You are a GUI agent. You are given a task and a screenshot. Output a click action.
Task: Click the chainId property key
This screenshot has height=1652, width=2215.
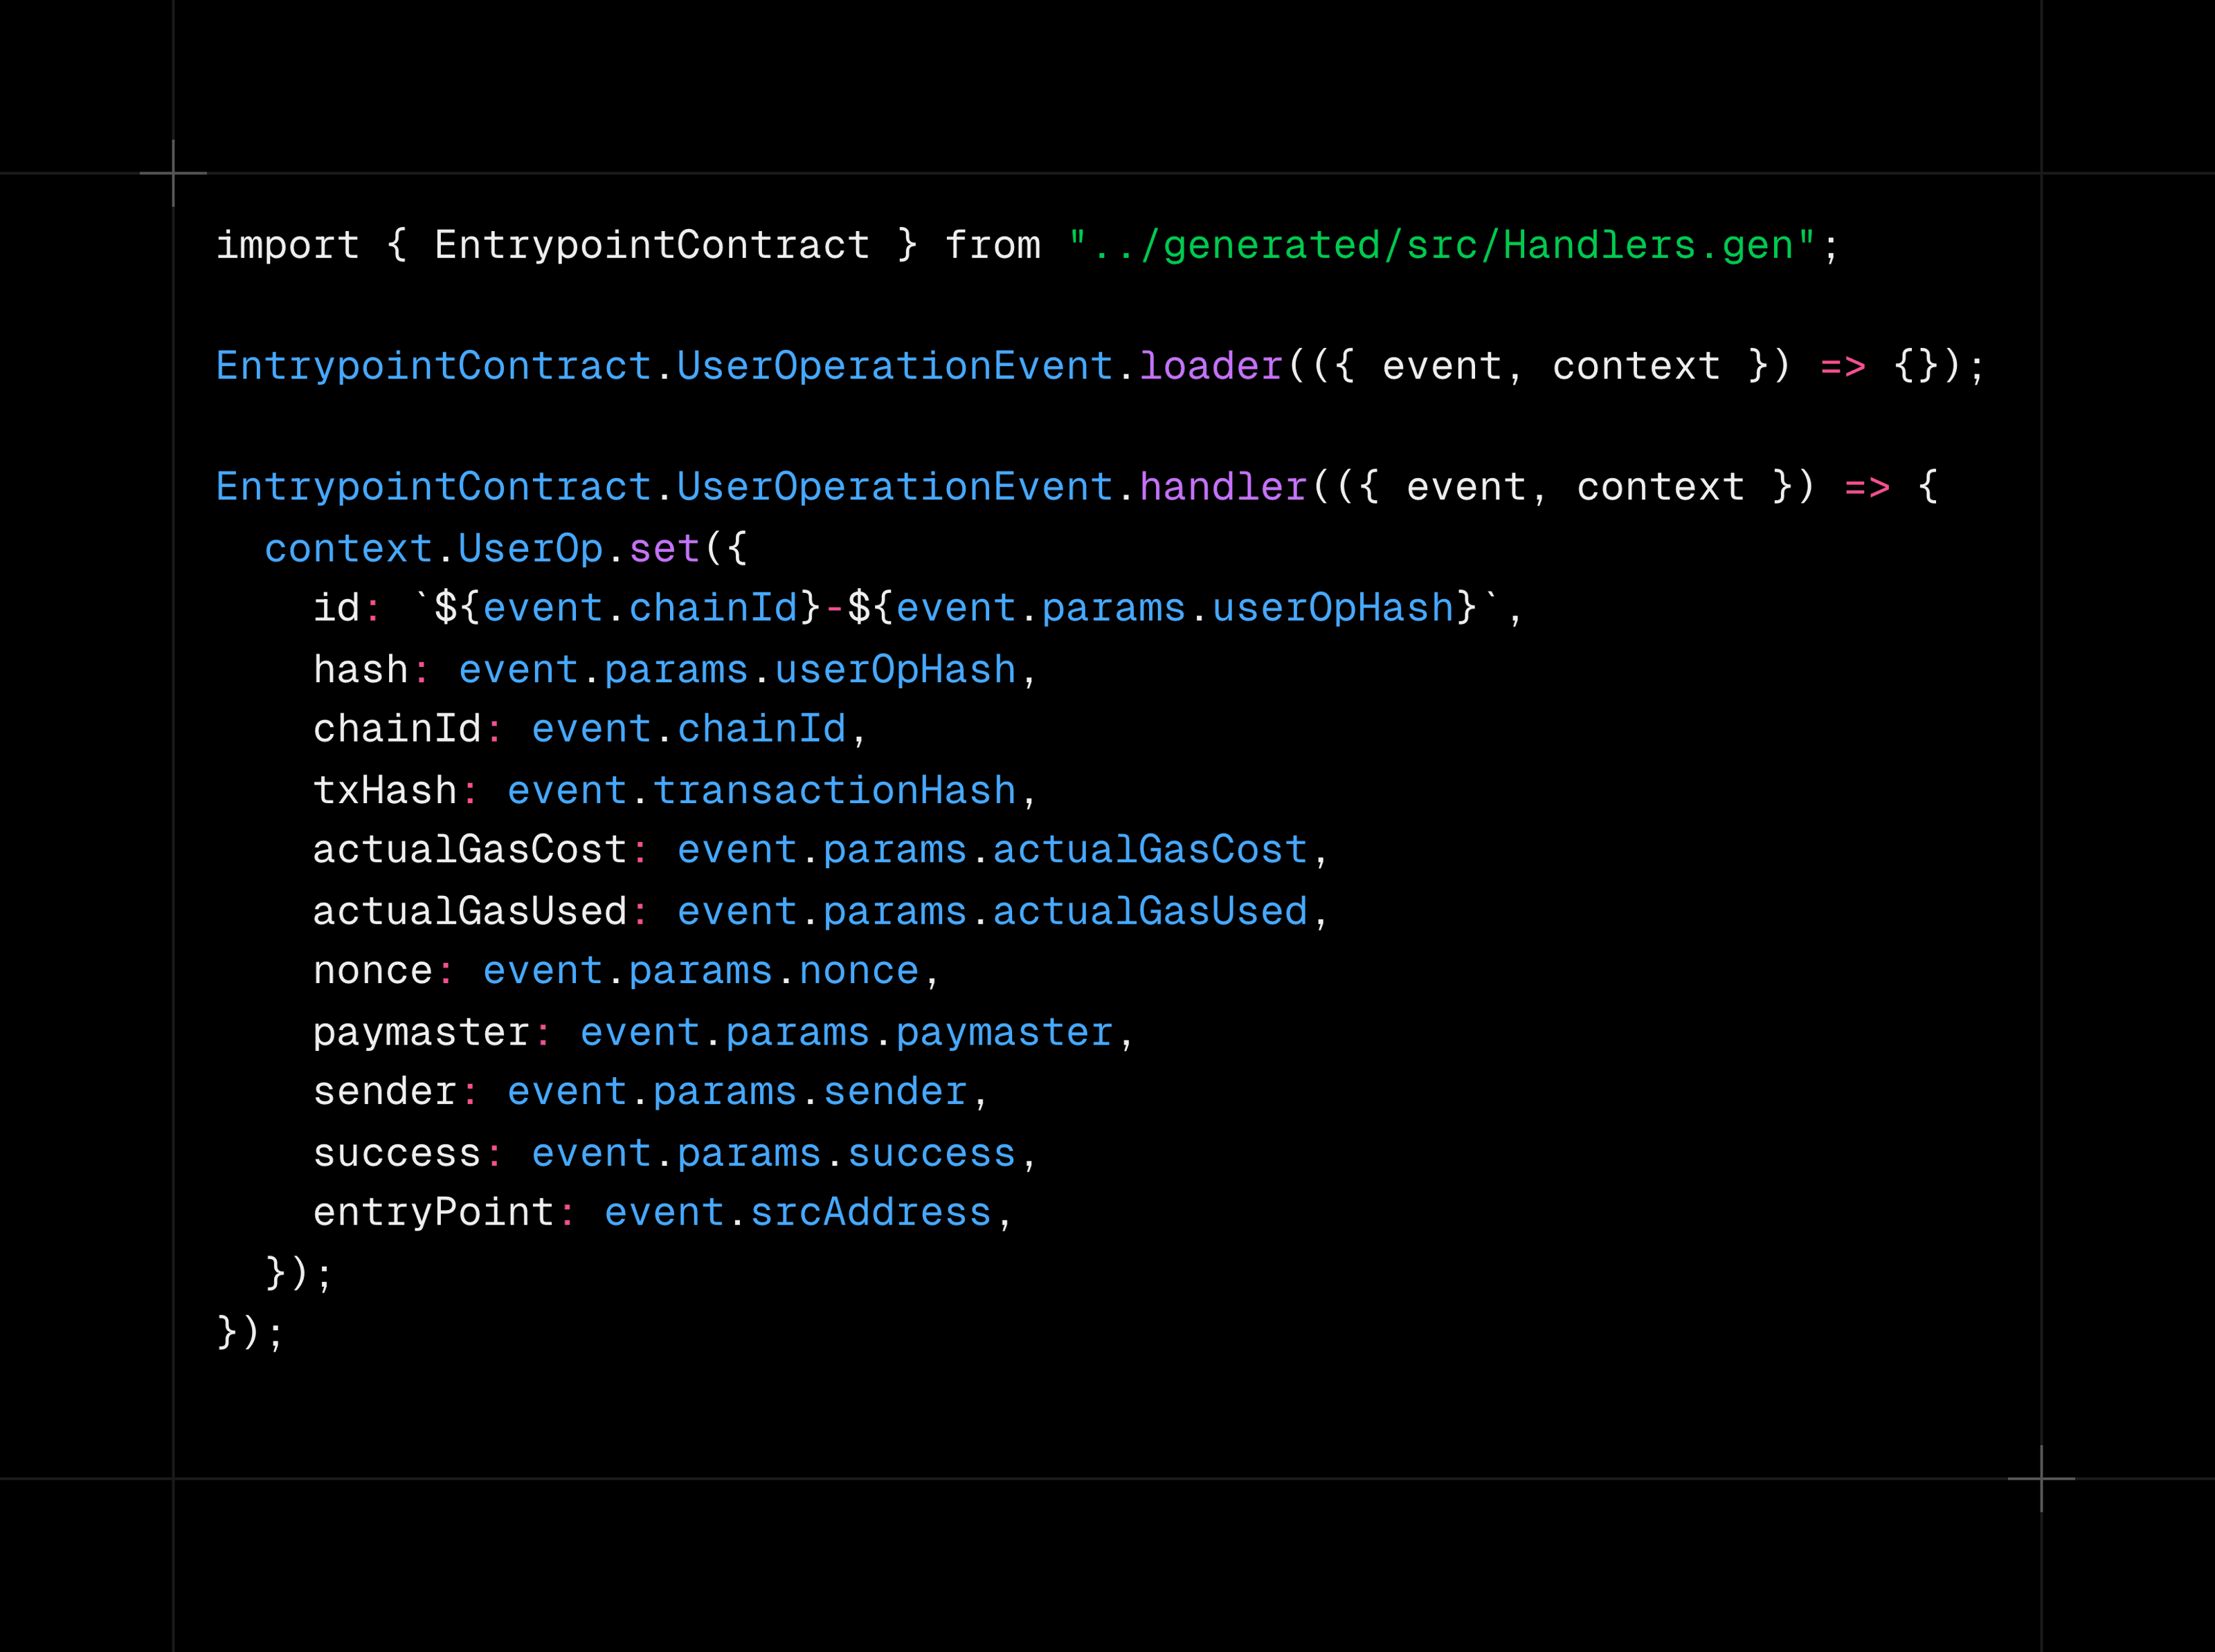click(398, 728)
